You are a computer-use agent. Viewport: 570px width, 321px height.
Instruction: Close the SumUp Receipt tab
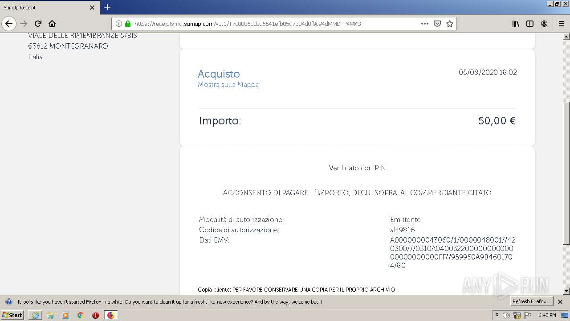point(92,8)
